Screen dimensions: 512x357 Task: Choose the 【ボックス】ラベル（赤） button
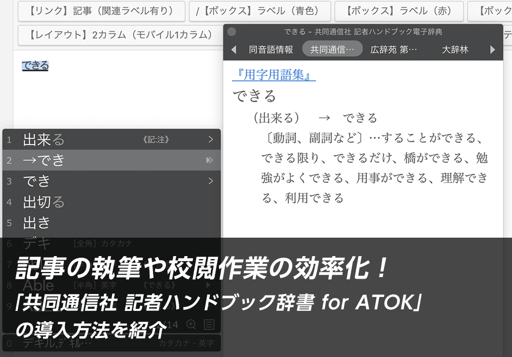tap(399, 11)
